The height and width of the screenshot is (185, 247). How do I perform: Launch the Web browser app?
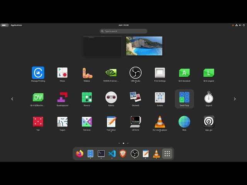point(184,123)
